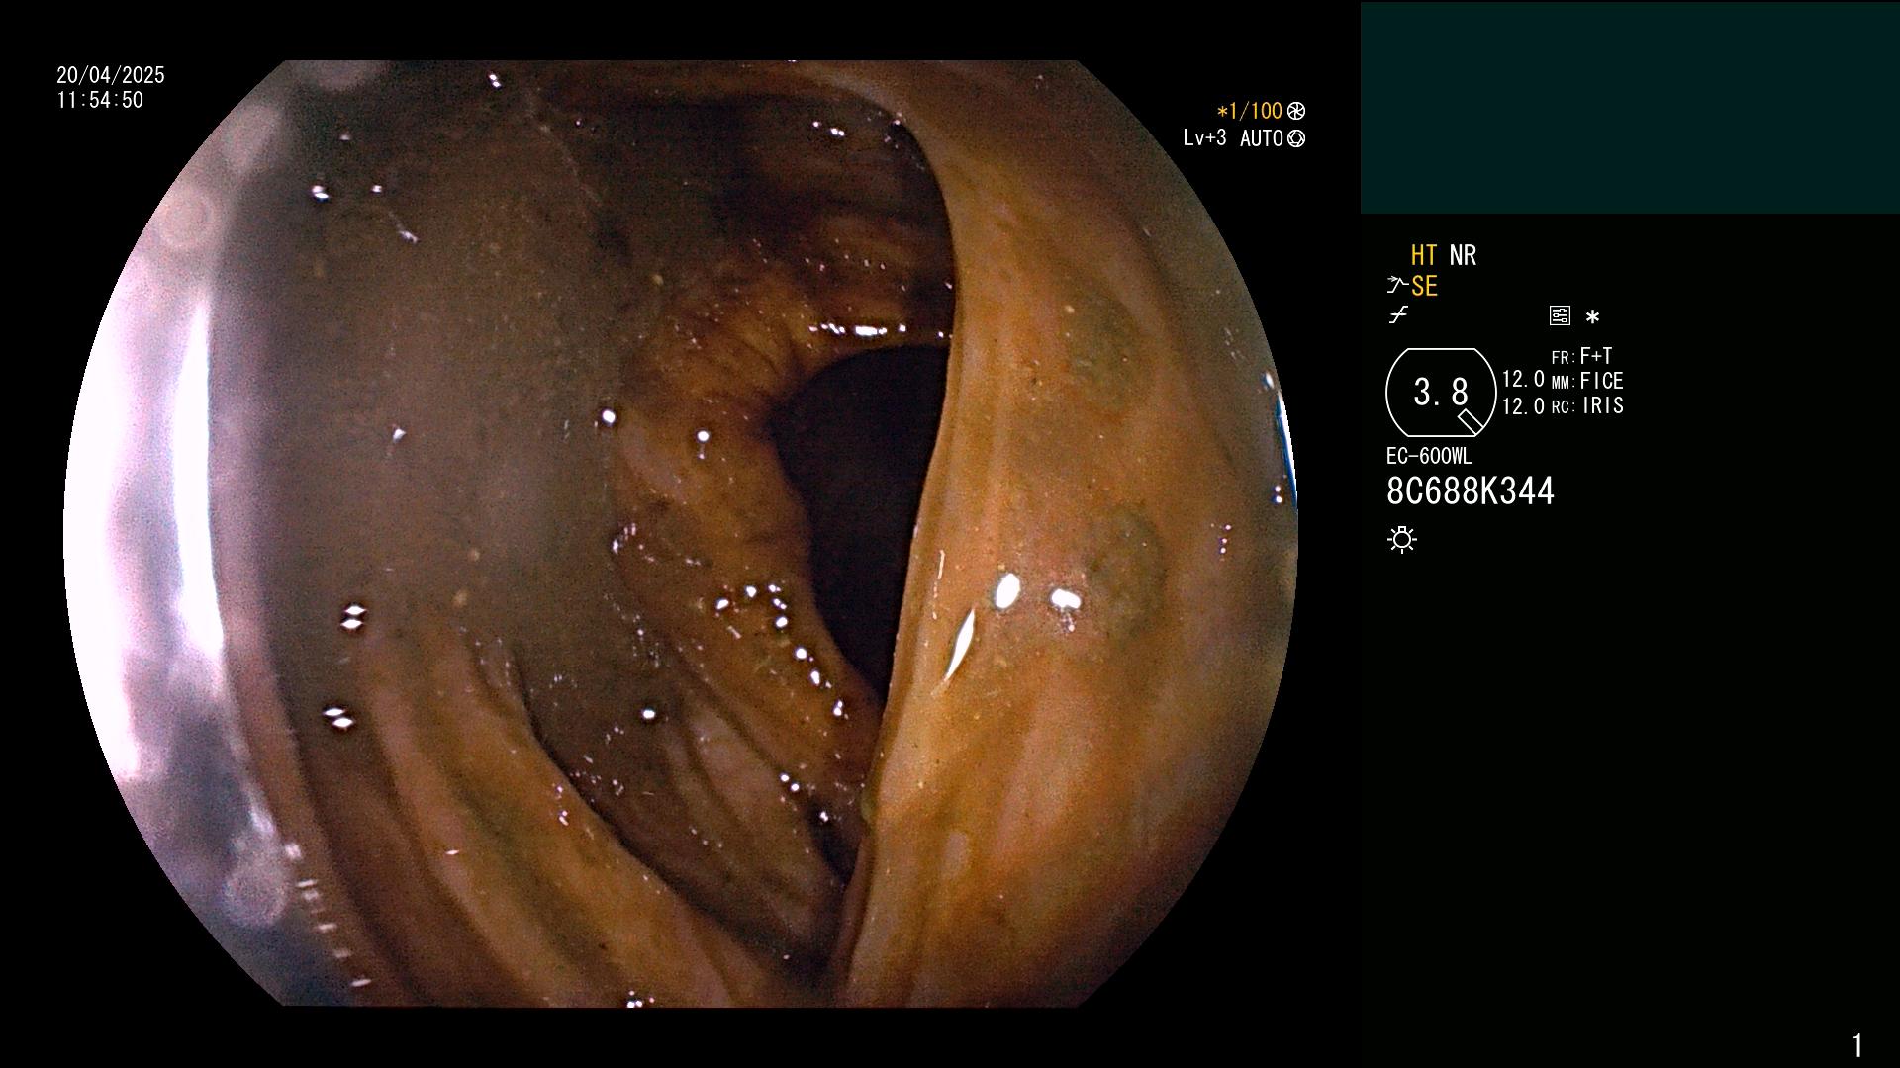The width and height of the screenshot is (1900, 1068).
Task: Click the 12.0 value beside MM
Action: (1523, 380)
